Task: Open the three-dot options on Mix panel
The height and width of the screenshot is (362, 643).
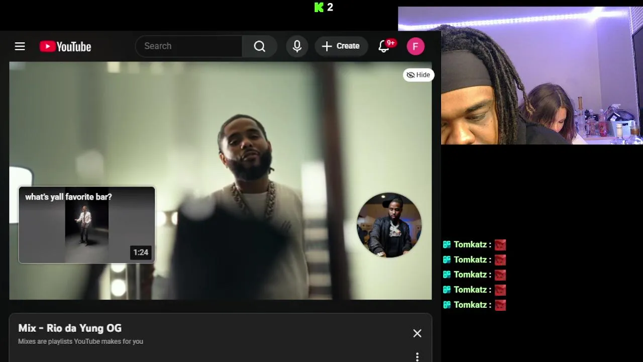Action: point(417,356)
